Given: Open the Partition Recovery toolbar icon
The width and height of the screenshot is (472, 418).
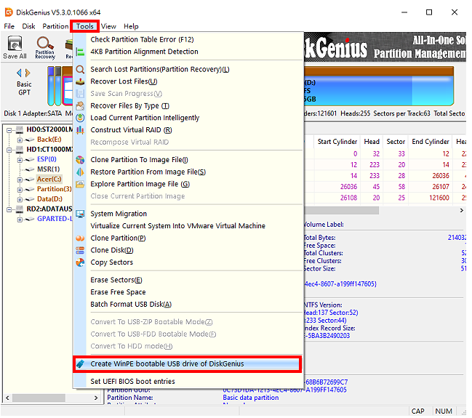Looking at the screenshot, I should tap(45, 47).
